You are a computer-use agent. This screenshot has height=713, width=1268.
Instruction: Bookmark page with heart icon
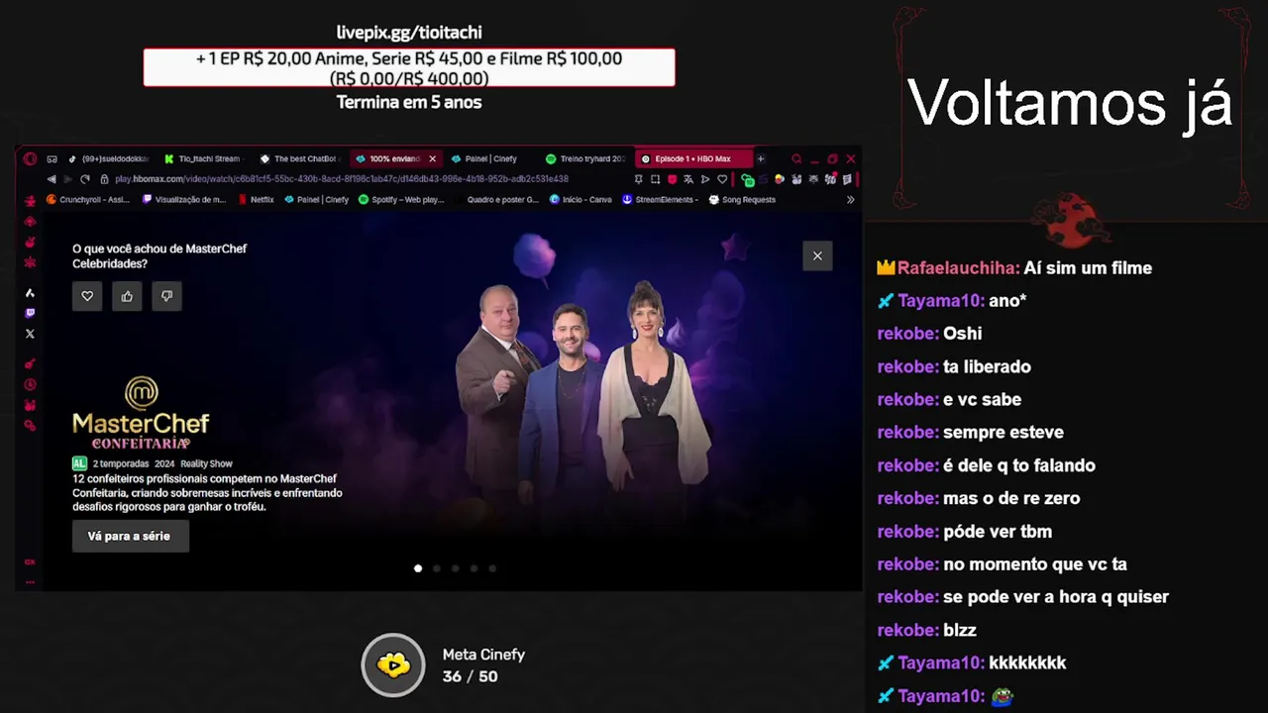(722, 179)
